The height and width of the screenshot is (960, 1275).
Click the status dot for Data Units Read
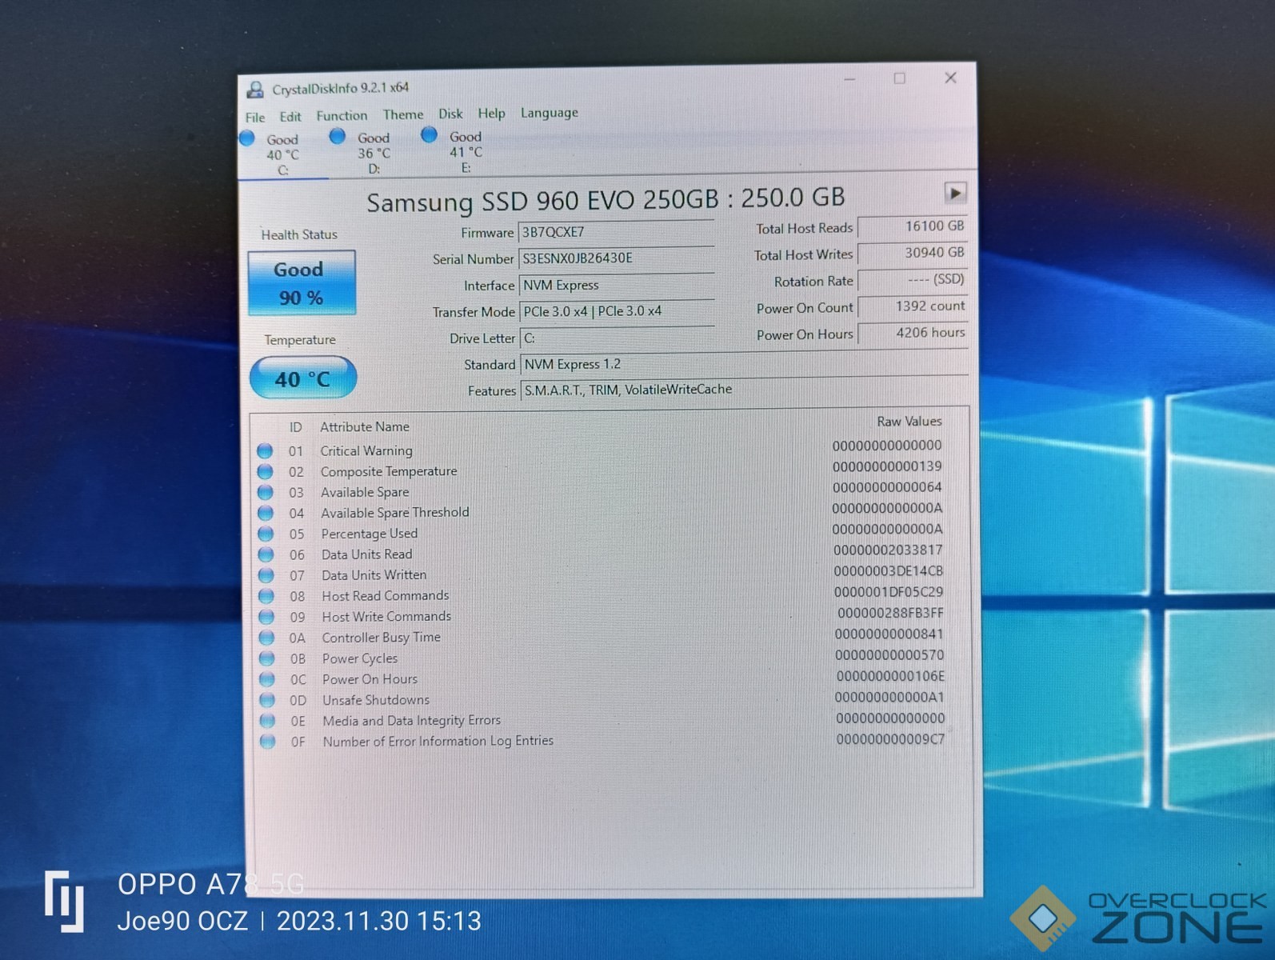[x=266, y=554]
